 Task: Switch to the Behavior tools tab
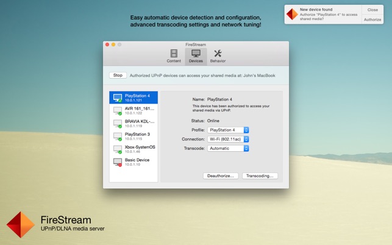pyautogui.click(x=218, y=54)
